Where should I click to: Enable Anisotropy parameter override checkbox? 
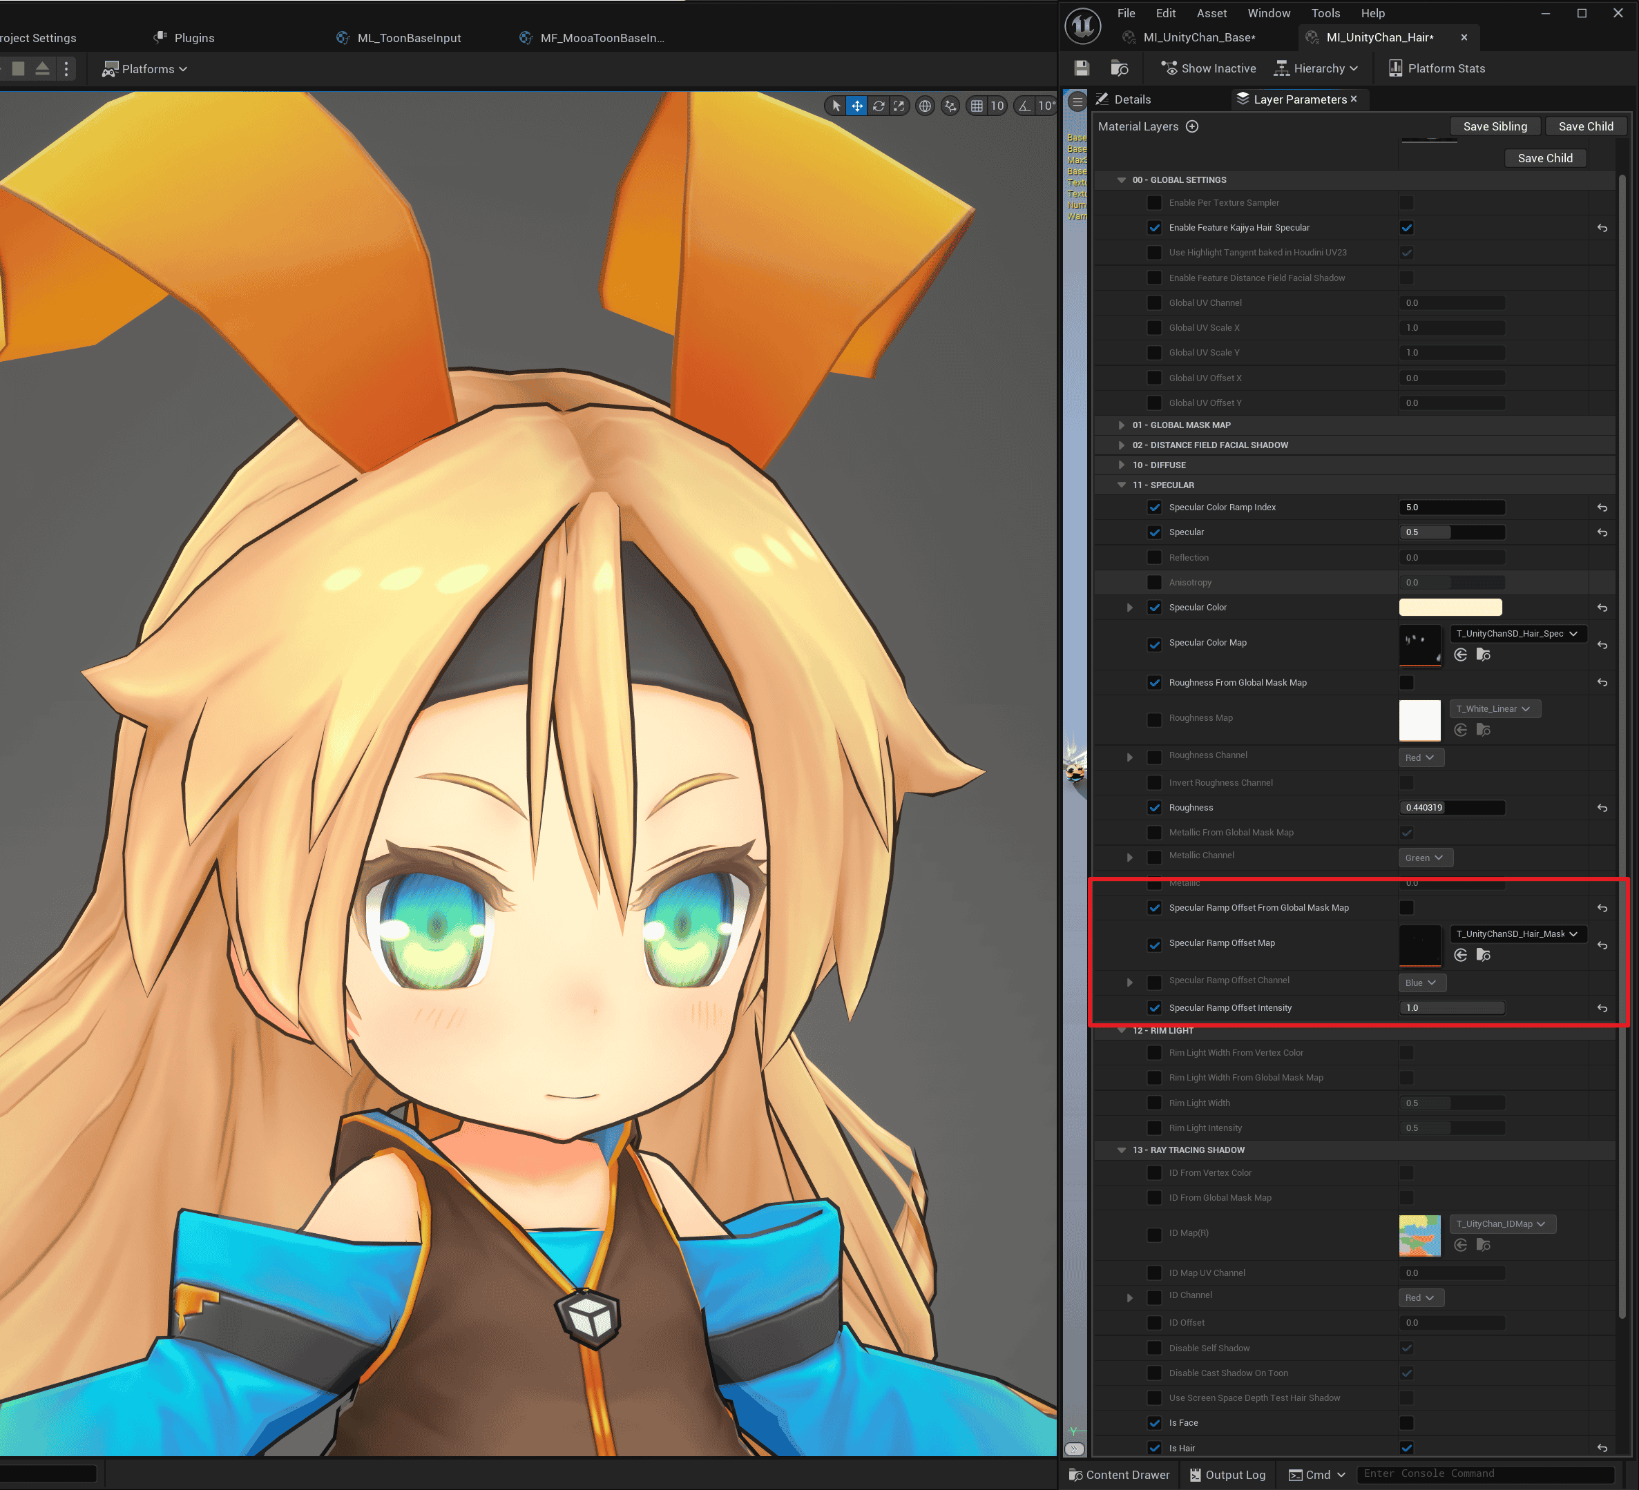pos(1153,582)
